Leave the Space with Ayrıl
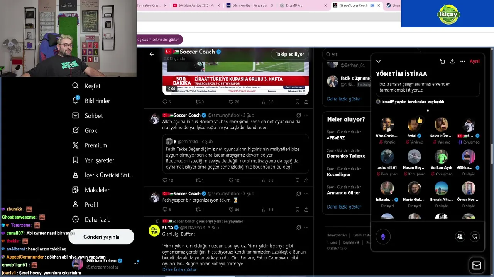The width and height of the screenshot is (494, 277). tap(474, 61)
